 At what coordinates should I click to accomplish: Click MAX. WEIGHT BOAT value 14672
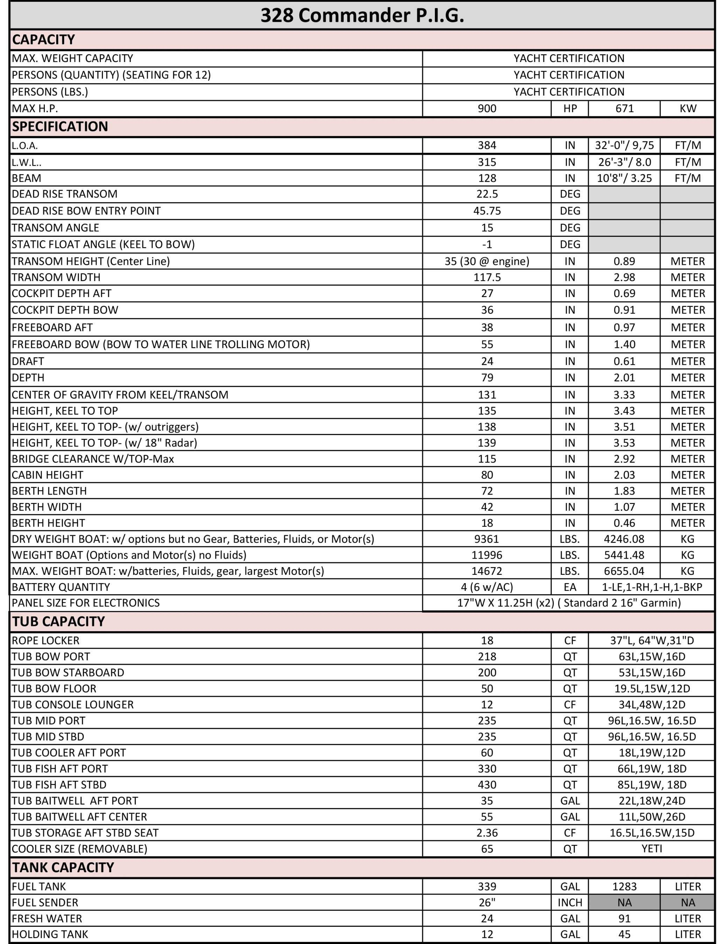pyautogui.click(x=487, y=571)
